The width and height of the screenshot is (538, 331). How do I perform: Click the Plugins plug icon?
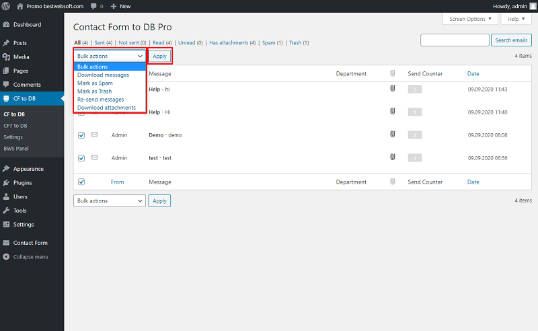[6, 183]
